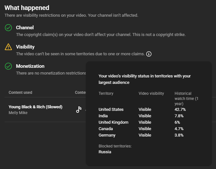Select the Visibility section title

[25, 47]
